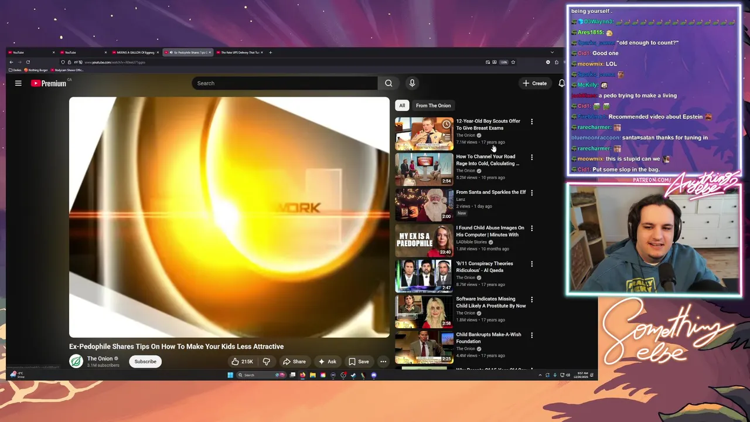Go back with browser back arrow
750x422 pixels.
pos(11,62)
